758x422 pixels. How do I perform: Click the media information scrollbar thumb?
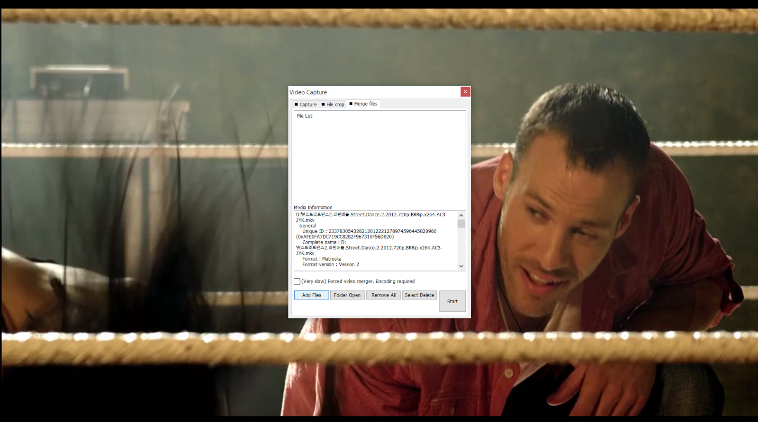coord(461,224)
